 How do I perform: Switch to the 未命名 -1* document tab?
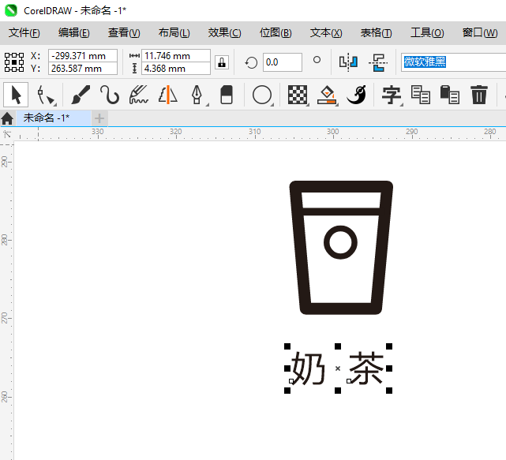point(47,118)
